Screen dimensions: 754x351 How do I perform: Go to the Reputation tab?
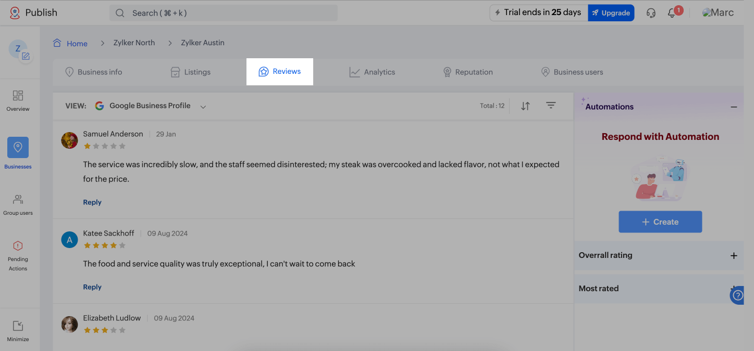(x=467, y=72)
